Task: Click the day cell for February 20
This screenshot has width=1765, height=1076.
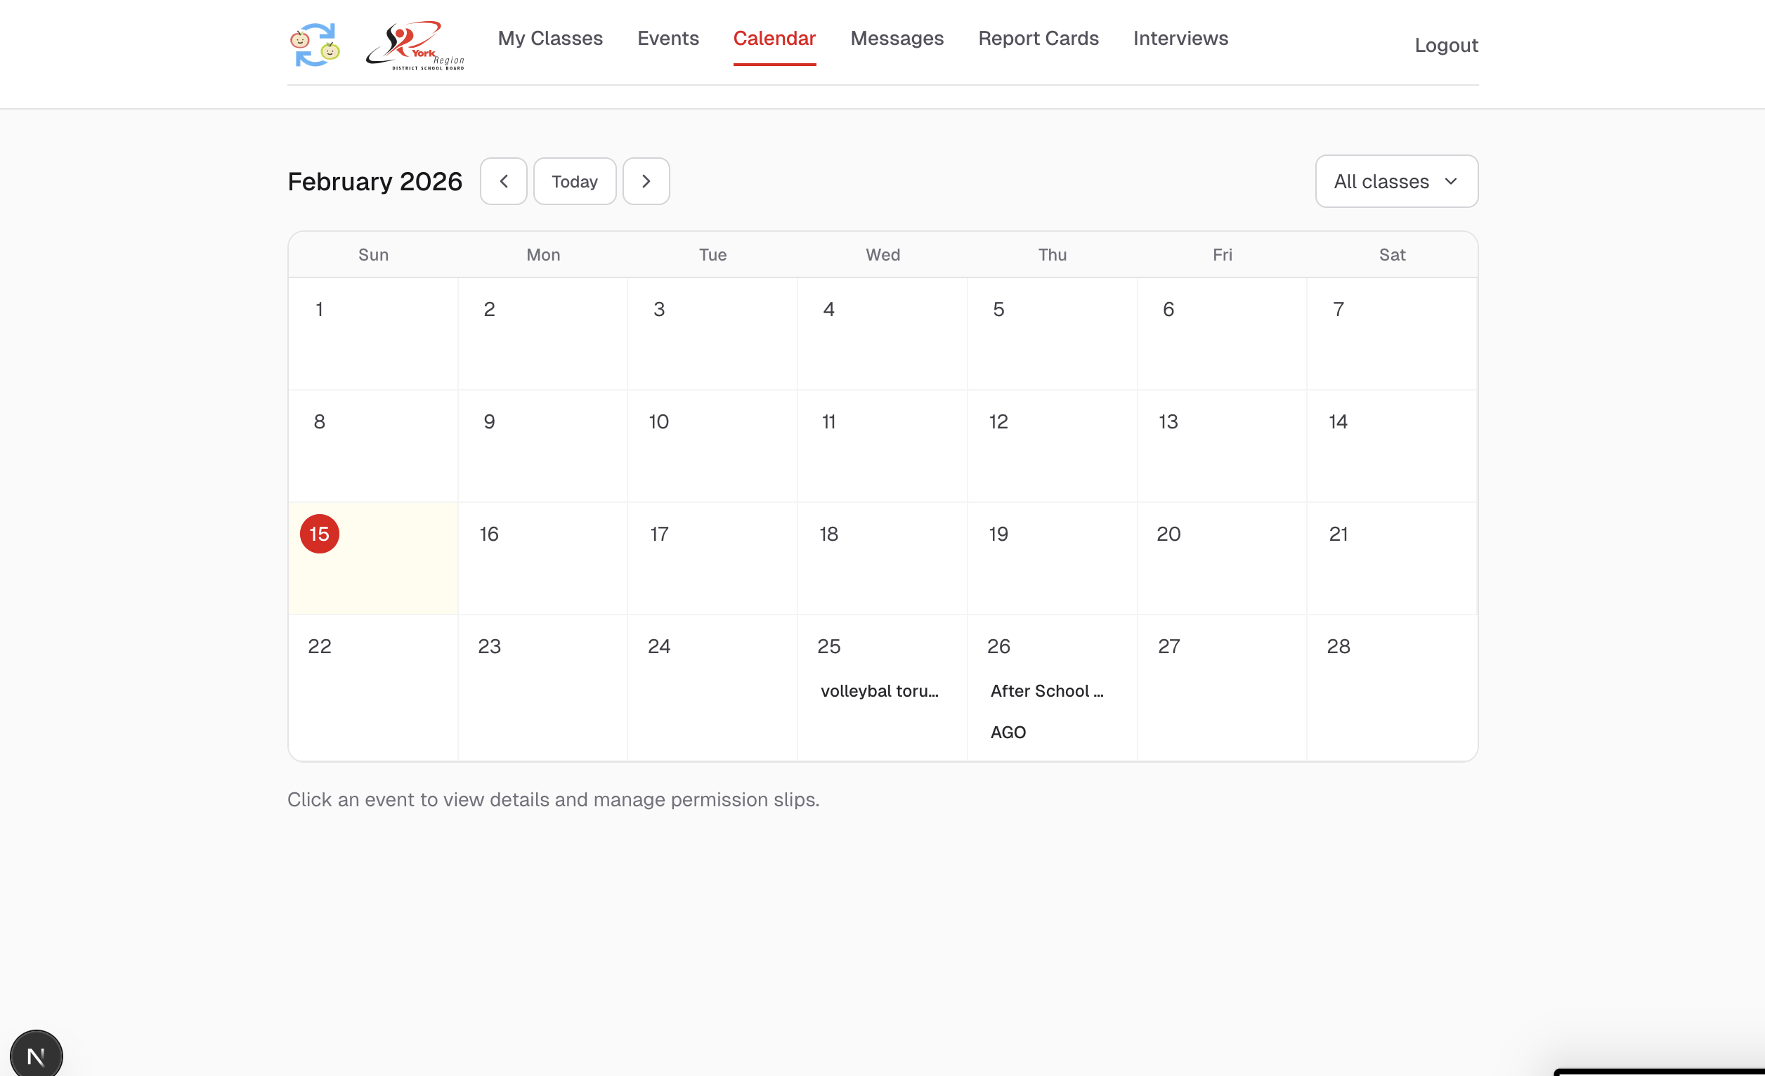Action: click(1220, 558)
